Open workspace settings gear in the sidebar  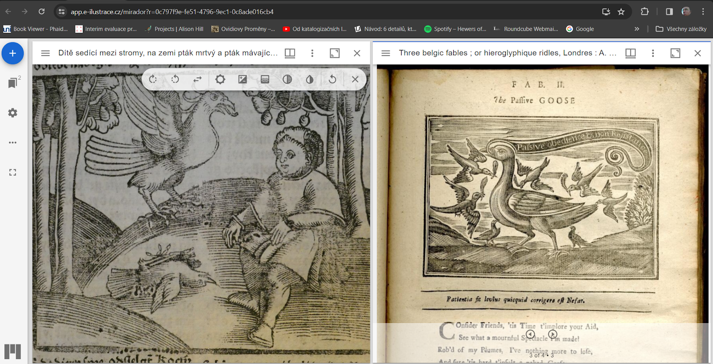pyautogui.click(x=12, y=113)
